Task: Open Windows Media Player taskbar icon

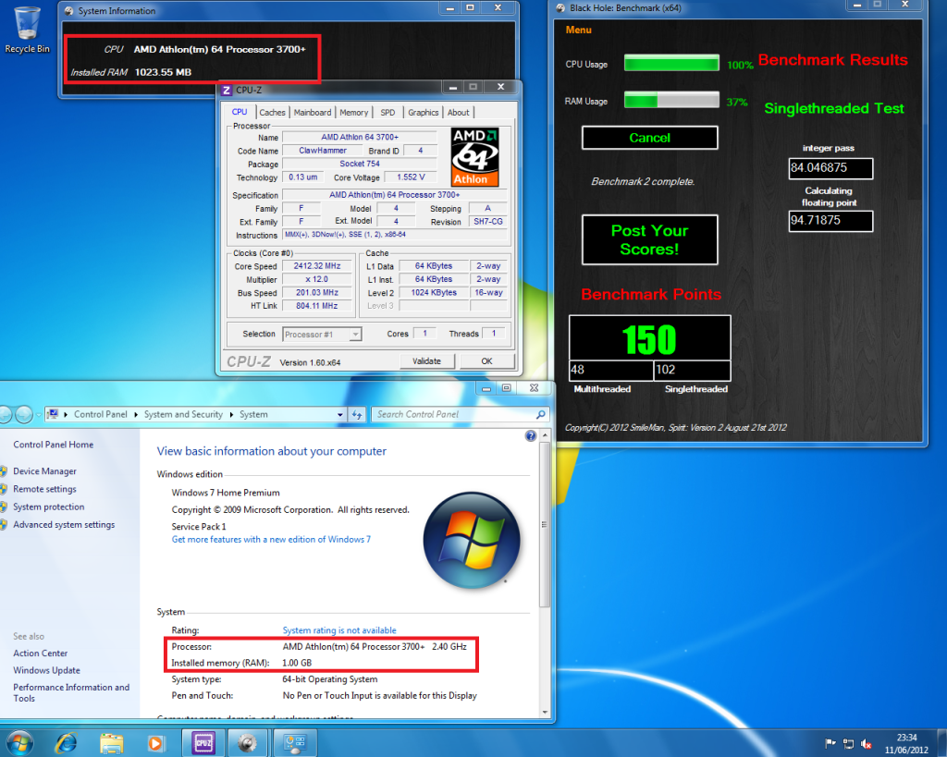Action: pyautogui.click(x=155, y=743)
